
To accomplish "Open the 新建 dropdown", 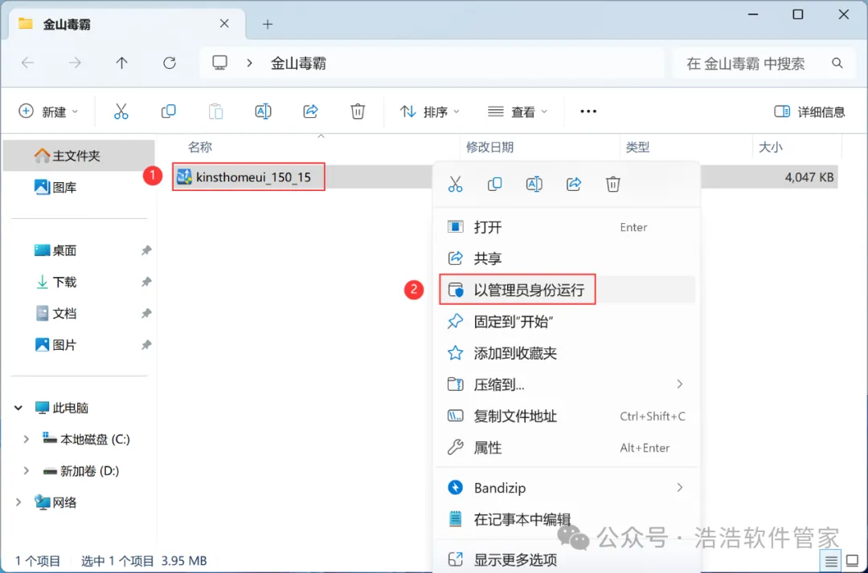I will 49,112.
